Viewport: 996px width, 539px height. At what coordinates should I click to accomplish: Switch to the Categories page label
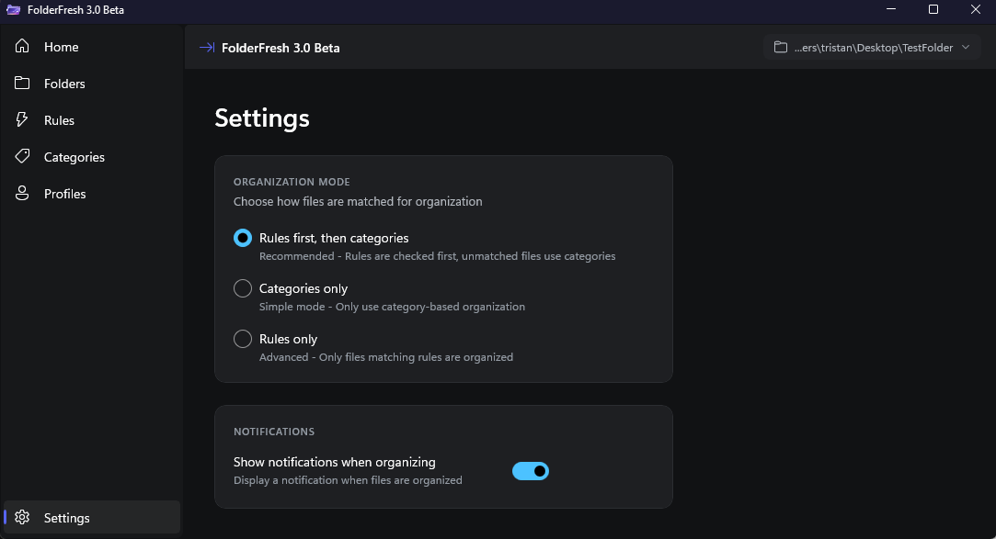tap(74, 157)
